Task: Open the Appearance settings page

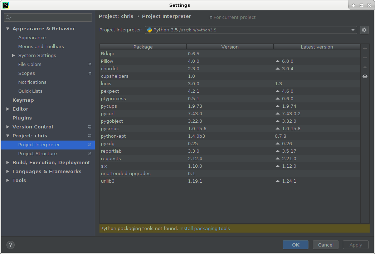Action: (x=32, y=38)
